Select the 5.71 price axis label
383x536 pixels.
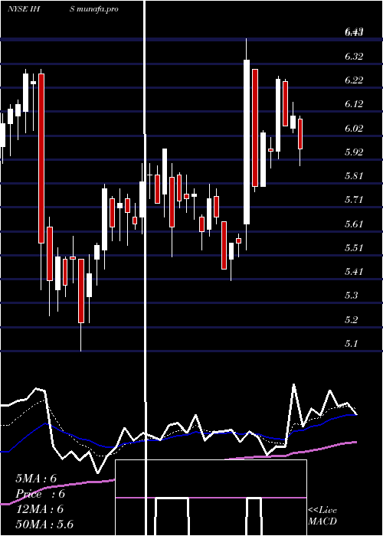click(354, 200)
